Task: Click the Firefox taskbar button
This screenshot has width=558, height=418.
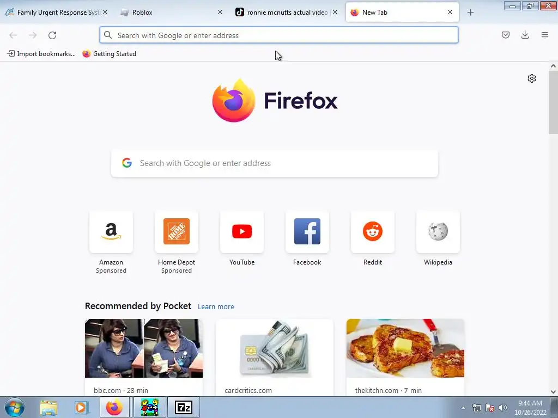Action: (x=114, y=408)
